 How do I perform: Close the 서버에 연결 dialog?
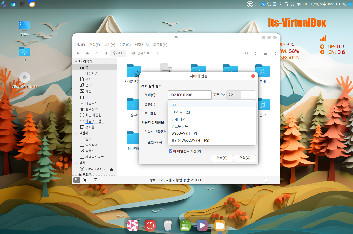point(253,76)
